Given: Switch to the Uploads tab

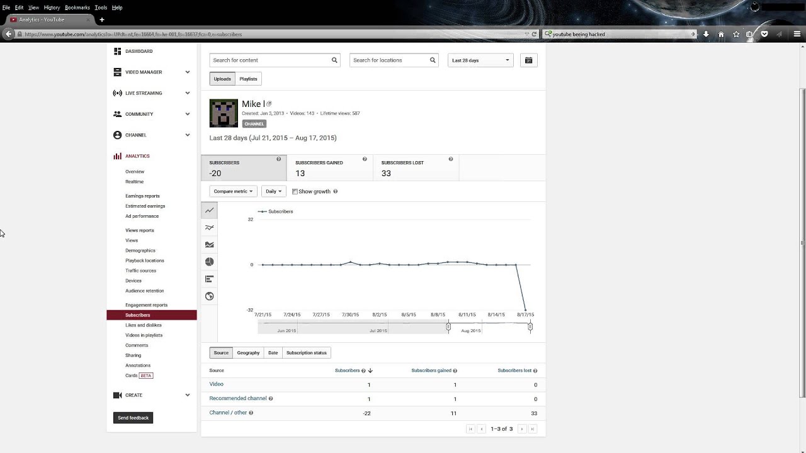Looking at the screenshot, I should (x=222, y=79).
